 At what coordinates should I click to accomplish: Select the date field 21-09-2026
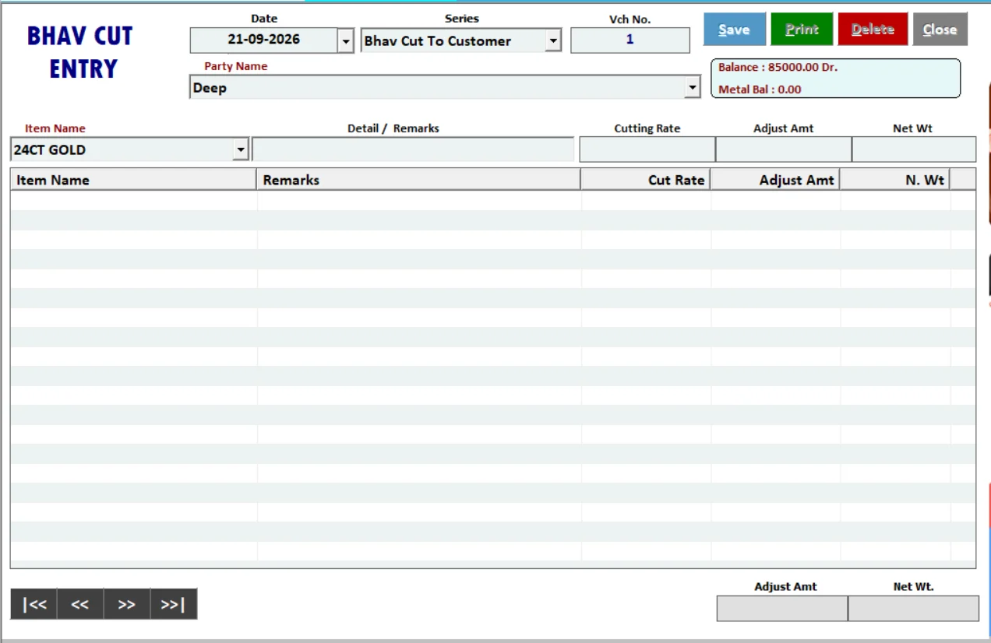tap(264, 40)
